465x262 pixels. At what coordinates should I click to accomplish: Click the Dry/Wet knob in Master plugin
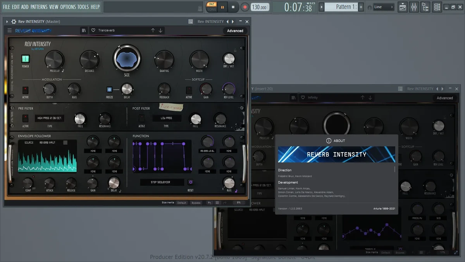click(229, 59)
